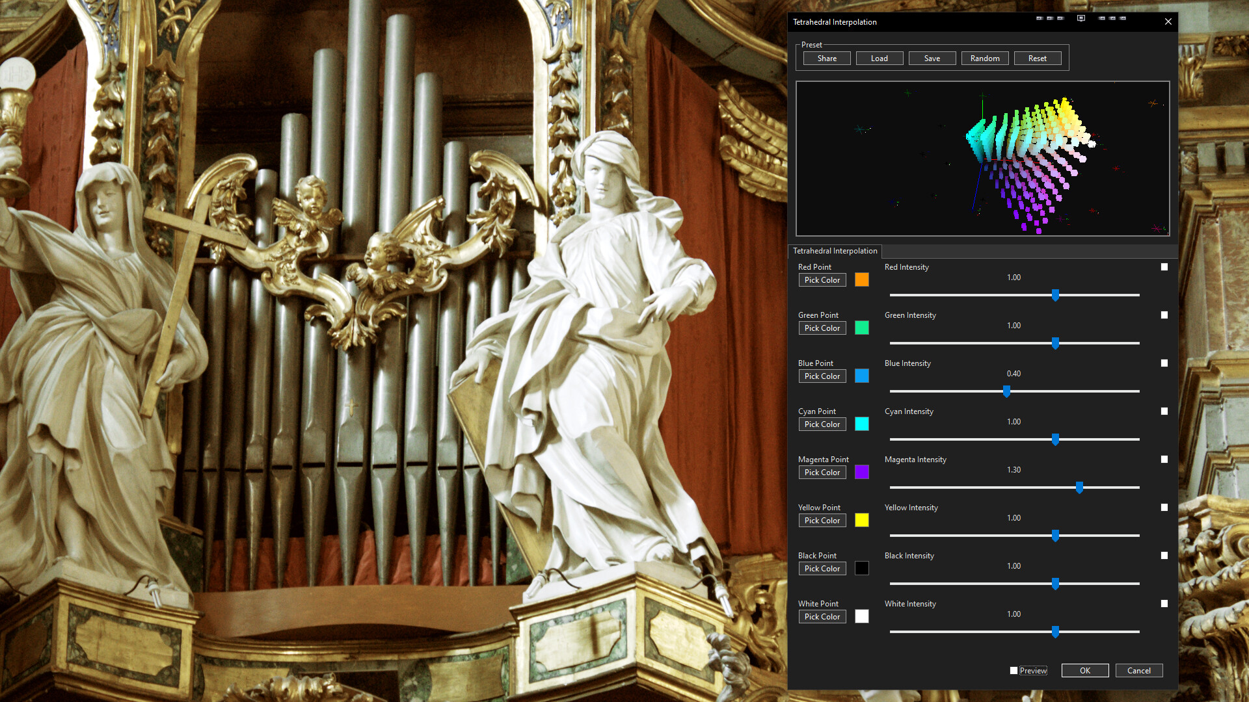1249x702 pixels.
Task: Open the blue Blue Point swatch
Action: (x=862, y=376)
